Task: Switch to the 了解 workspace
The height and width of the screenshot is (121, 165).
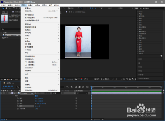Action: point(101,8)
